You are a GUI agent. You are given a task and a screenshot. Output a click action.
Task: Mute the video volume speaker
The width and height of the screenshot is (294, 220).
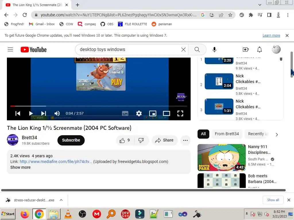click(x=57, y=113)
